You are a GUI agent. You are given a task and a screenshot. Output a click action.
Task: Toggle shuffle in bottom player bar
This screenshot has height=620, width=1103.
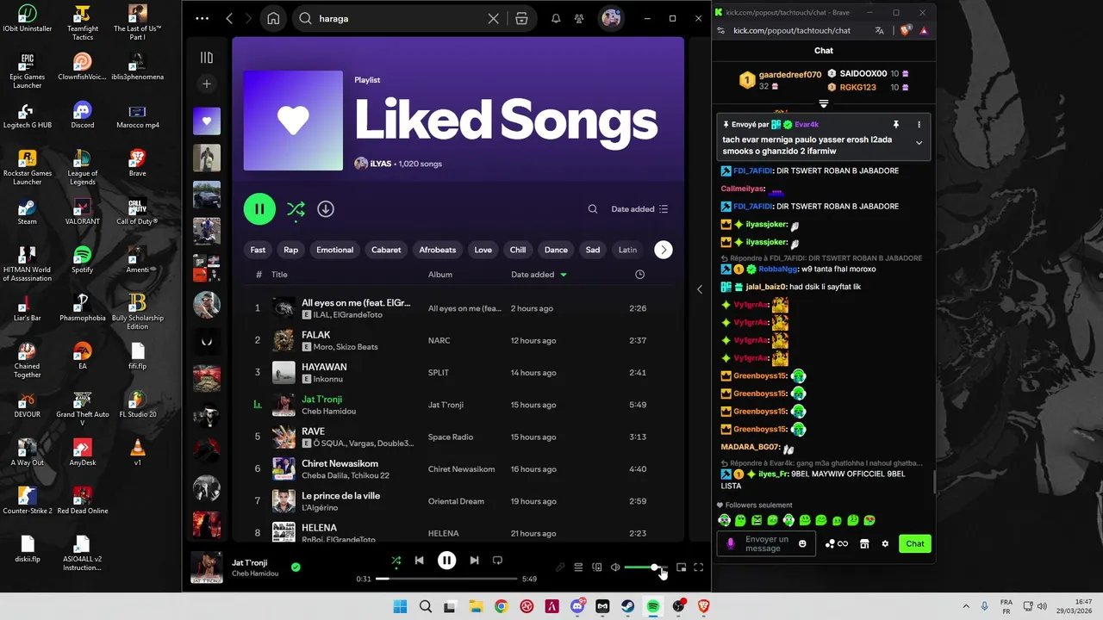click(396, 561)
